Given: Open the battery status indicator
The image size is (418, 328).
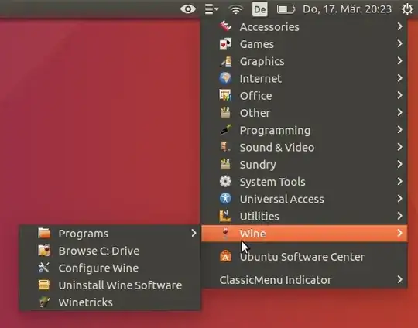Looking at the screenshot, I should pyautogui.click(x=286, y=9).
